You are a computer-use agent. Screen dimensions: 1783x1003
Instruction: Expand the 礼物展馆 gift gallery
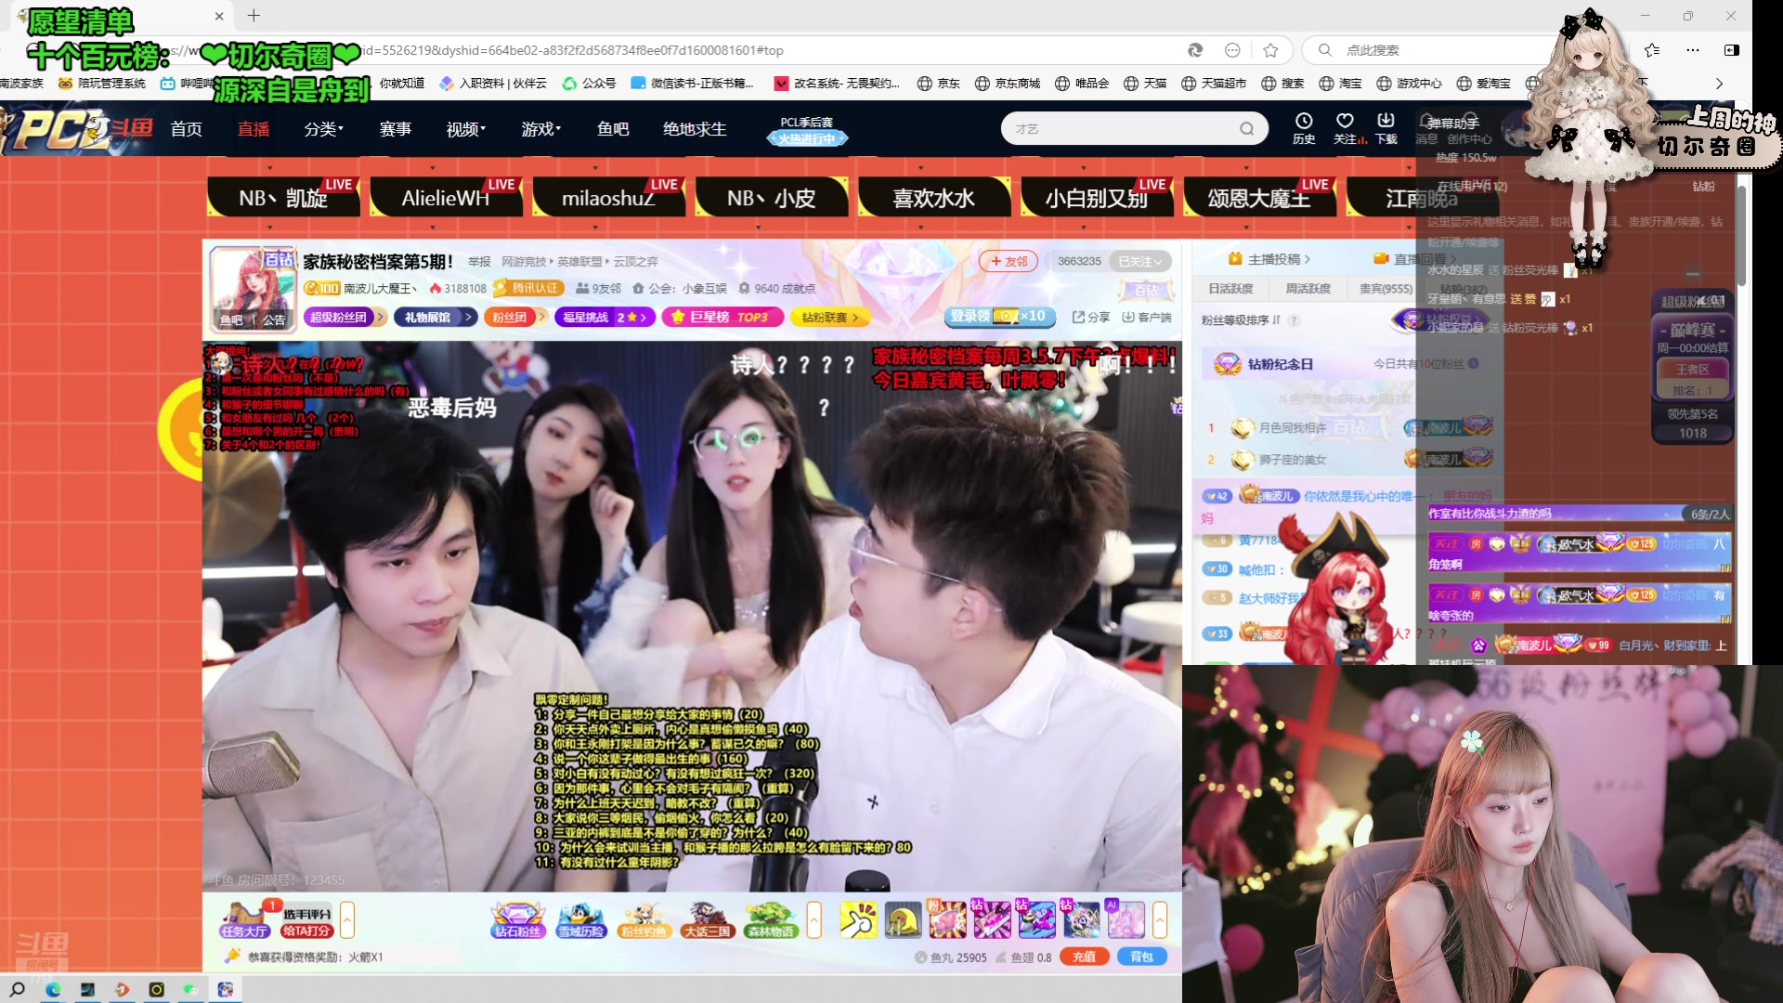click(x=436, y=317)
